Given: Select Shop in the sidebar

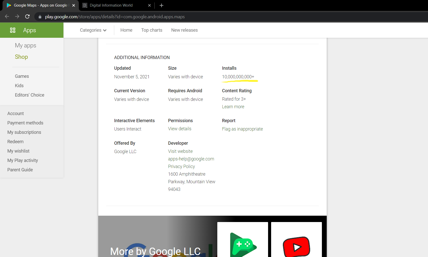Looking at the screenshot, I should click(x=21, y=57).
